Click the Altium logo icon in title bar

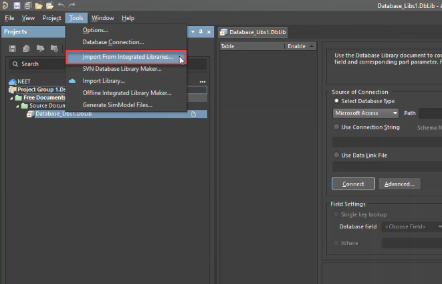coord(5,5)
